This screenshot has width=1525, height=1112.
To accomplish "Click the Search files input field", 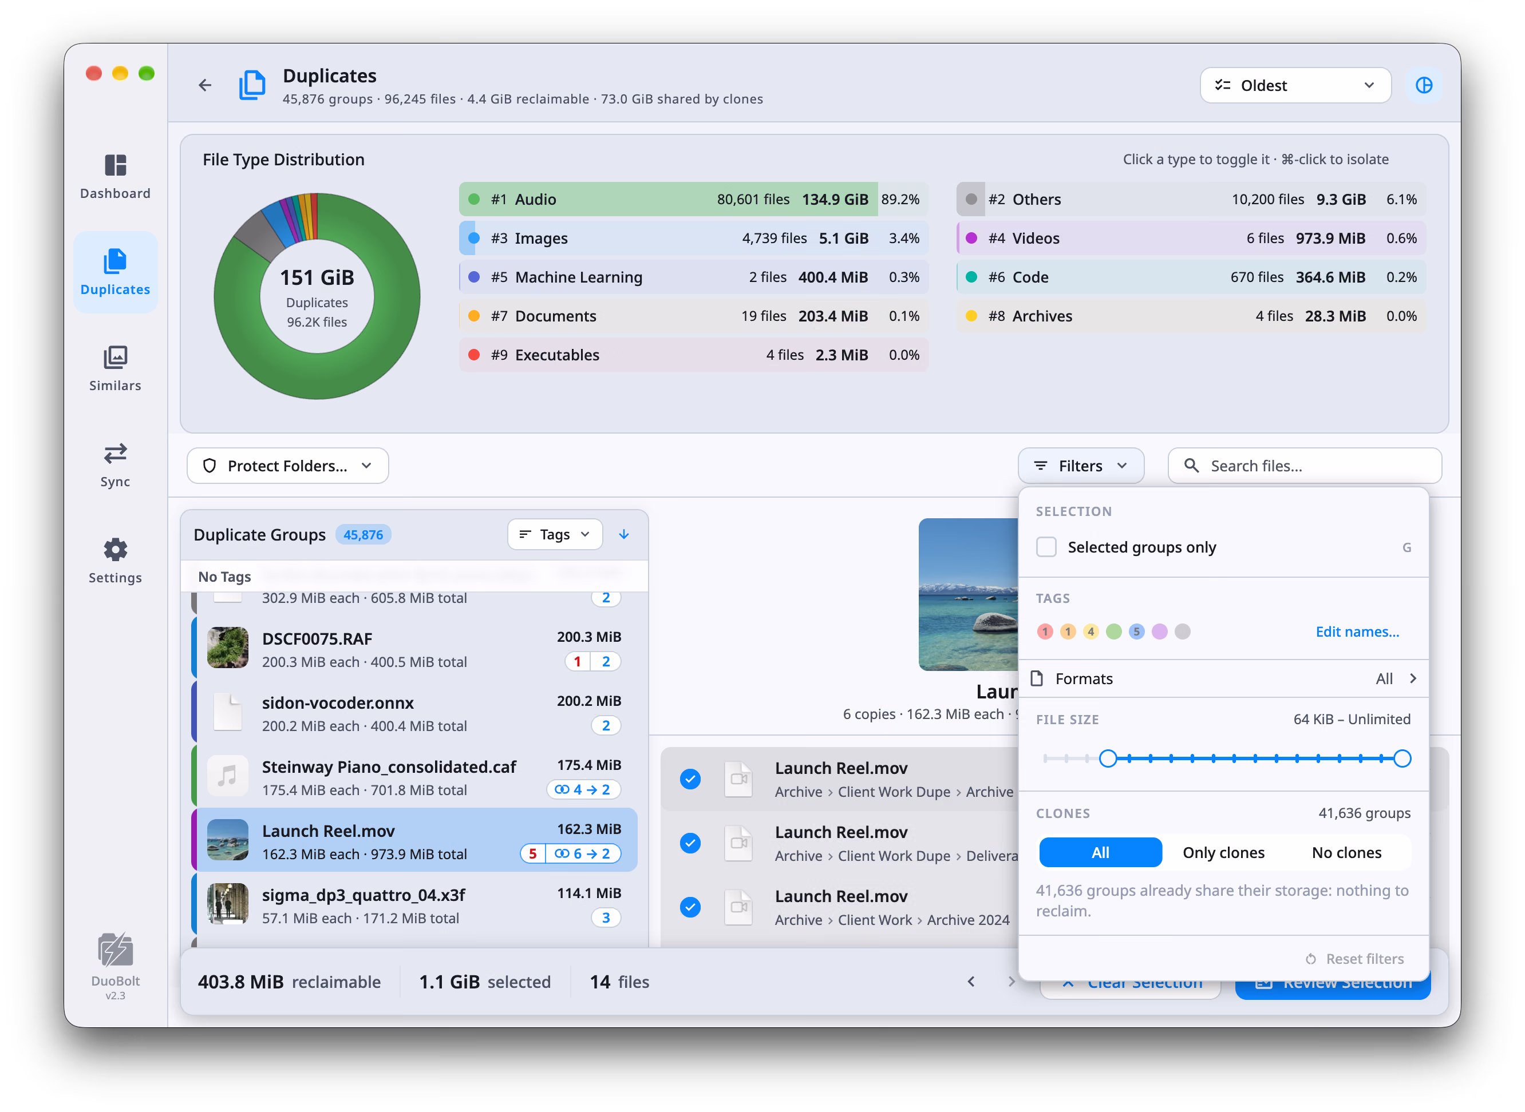I will 1304,466.
